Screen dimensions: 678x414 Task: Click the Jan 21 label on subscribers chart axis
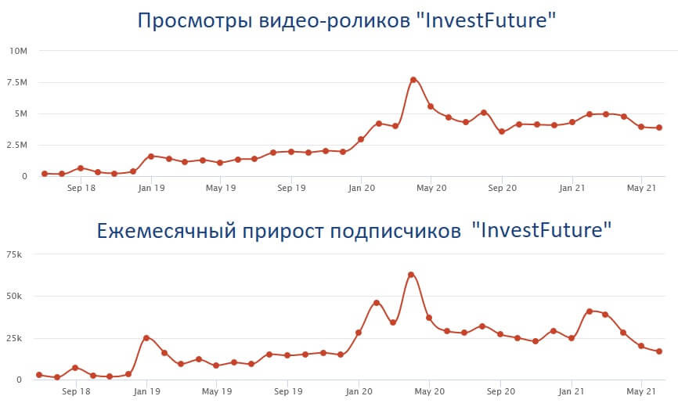point(572,391)
